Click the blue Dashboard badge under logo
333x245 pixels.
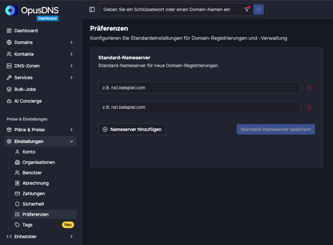pyautogui.click(x=47, y=18)
